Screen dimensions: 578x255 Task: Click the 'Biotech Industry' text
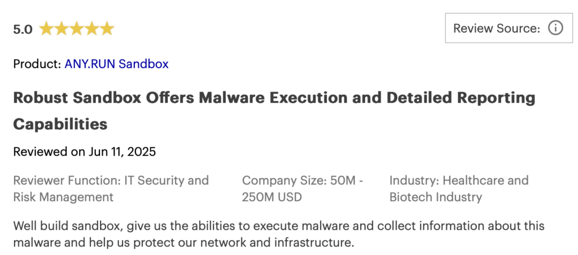(435, 197)
